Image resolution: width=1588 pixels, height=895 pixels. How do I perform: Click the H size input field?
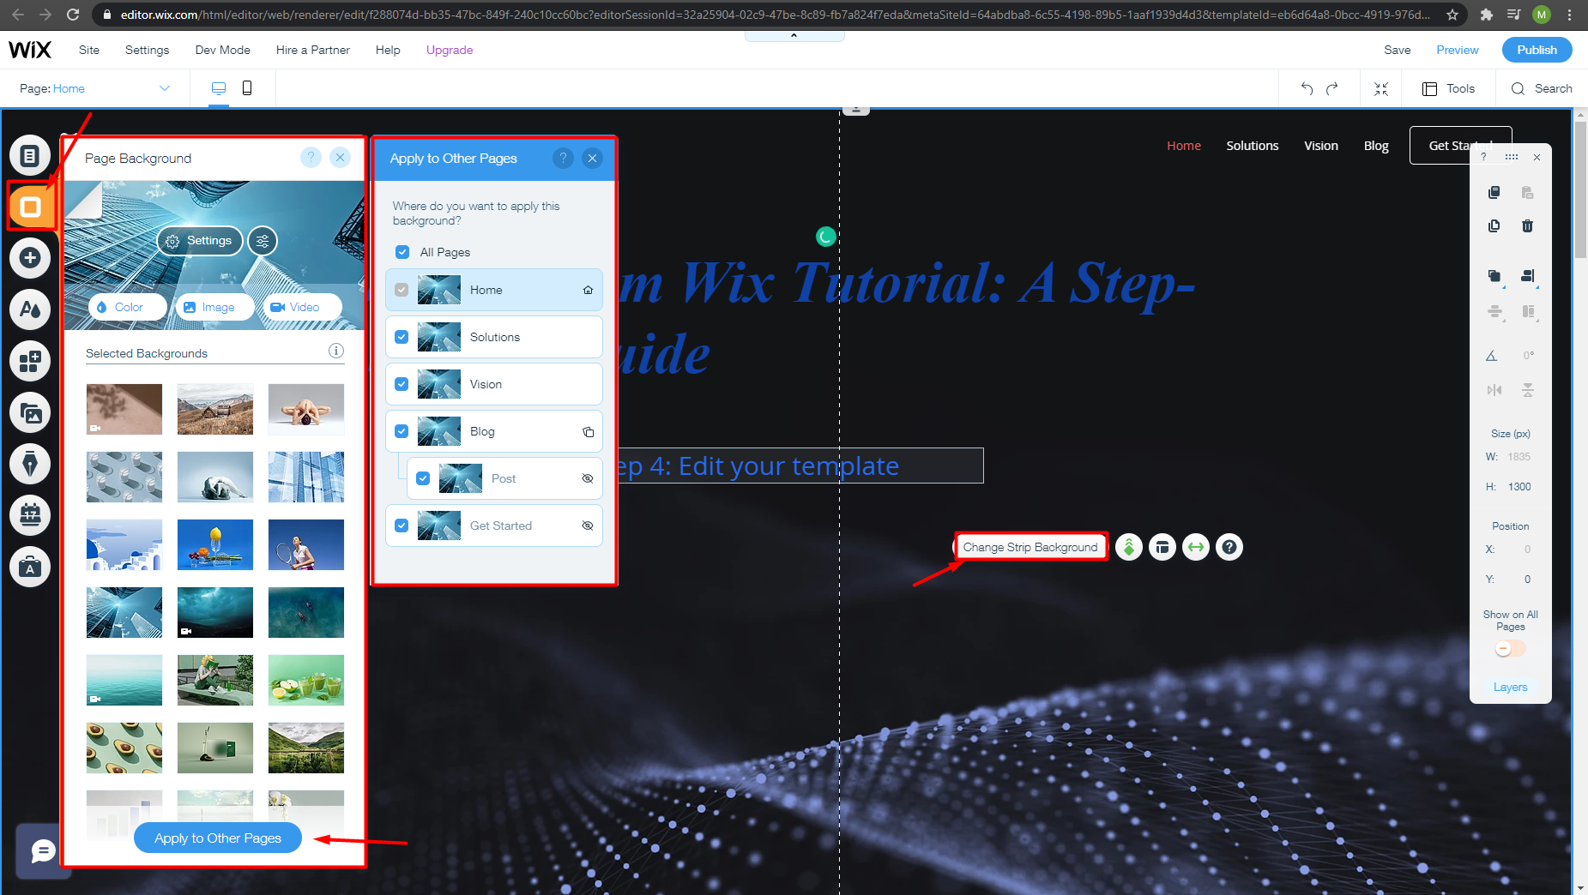point(1519,486)
